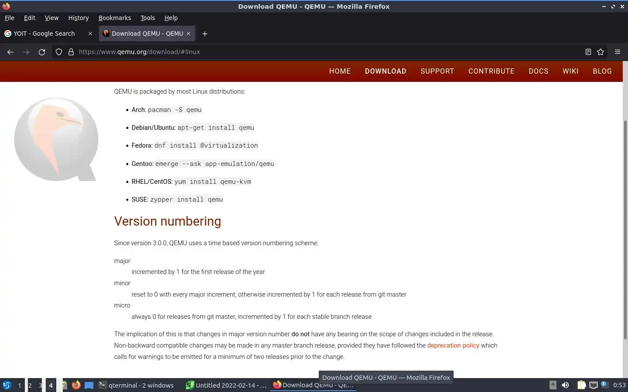The image size is (628, 392).
Task: Switch to qterminal - 2 windows taskbar entry
Action: point(136,385)
